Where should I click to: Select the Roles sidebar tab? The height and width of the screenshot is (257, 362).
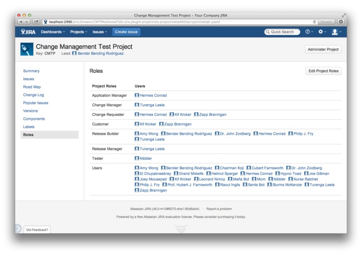pos(49,135)
